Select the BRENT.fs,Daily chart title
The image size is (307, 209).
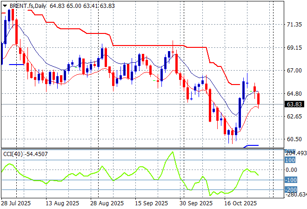click(x=28, y=6)
